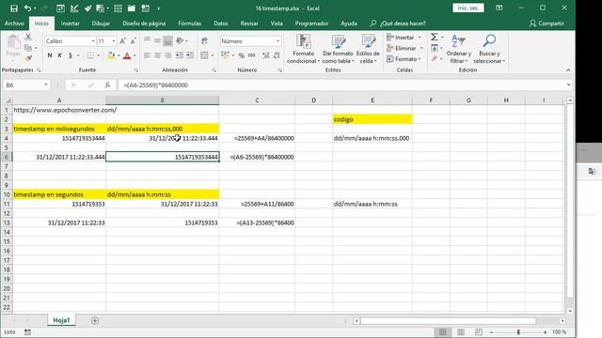Viewport: 602px width, 338px height.
Task: Open Buscar y seleccionar menu
Action: [489, 49]
